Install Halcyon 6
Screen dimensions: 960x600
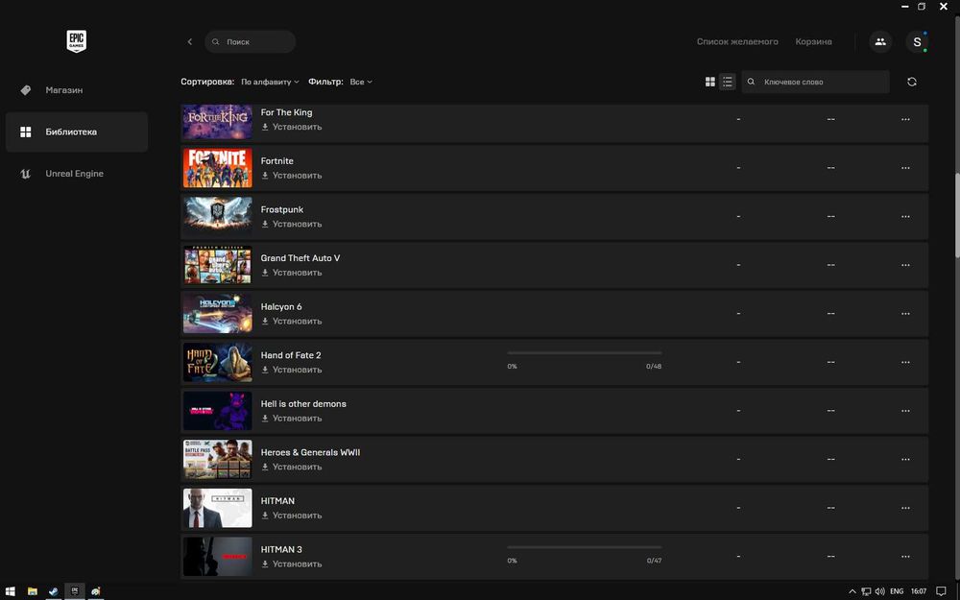click(292, 321)
